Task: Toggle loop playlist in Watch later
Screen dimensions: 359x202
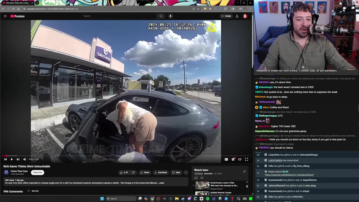Action: (196, 178)
